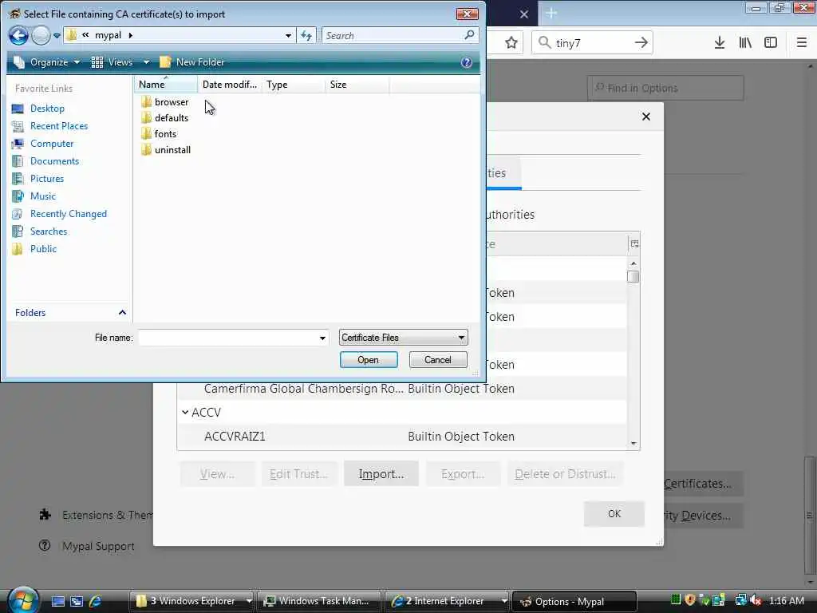The width and height of the screenshot is (817, 613).
Task: Sort by Type column header
Action: (294, 85)
